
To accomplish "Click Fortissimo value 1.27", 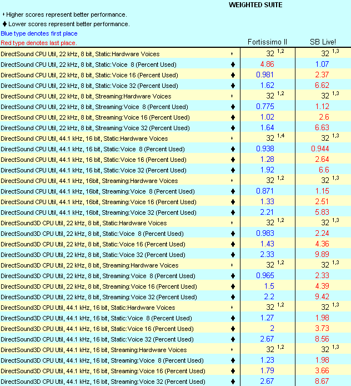I will [268, 318].
